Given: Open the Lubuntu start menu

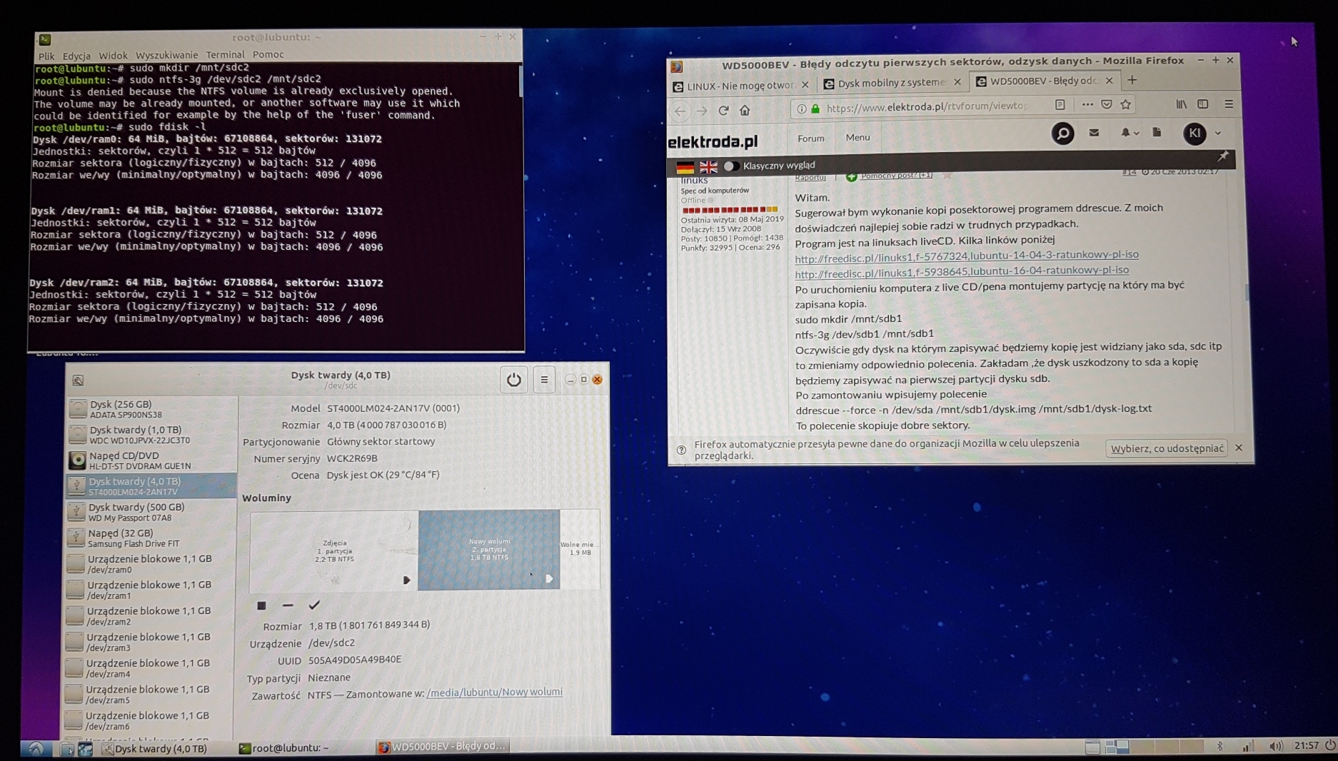Looking at the screenshot, I should pyautogui.click(x=36, y=748).
